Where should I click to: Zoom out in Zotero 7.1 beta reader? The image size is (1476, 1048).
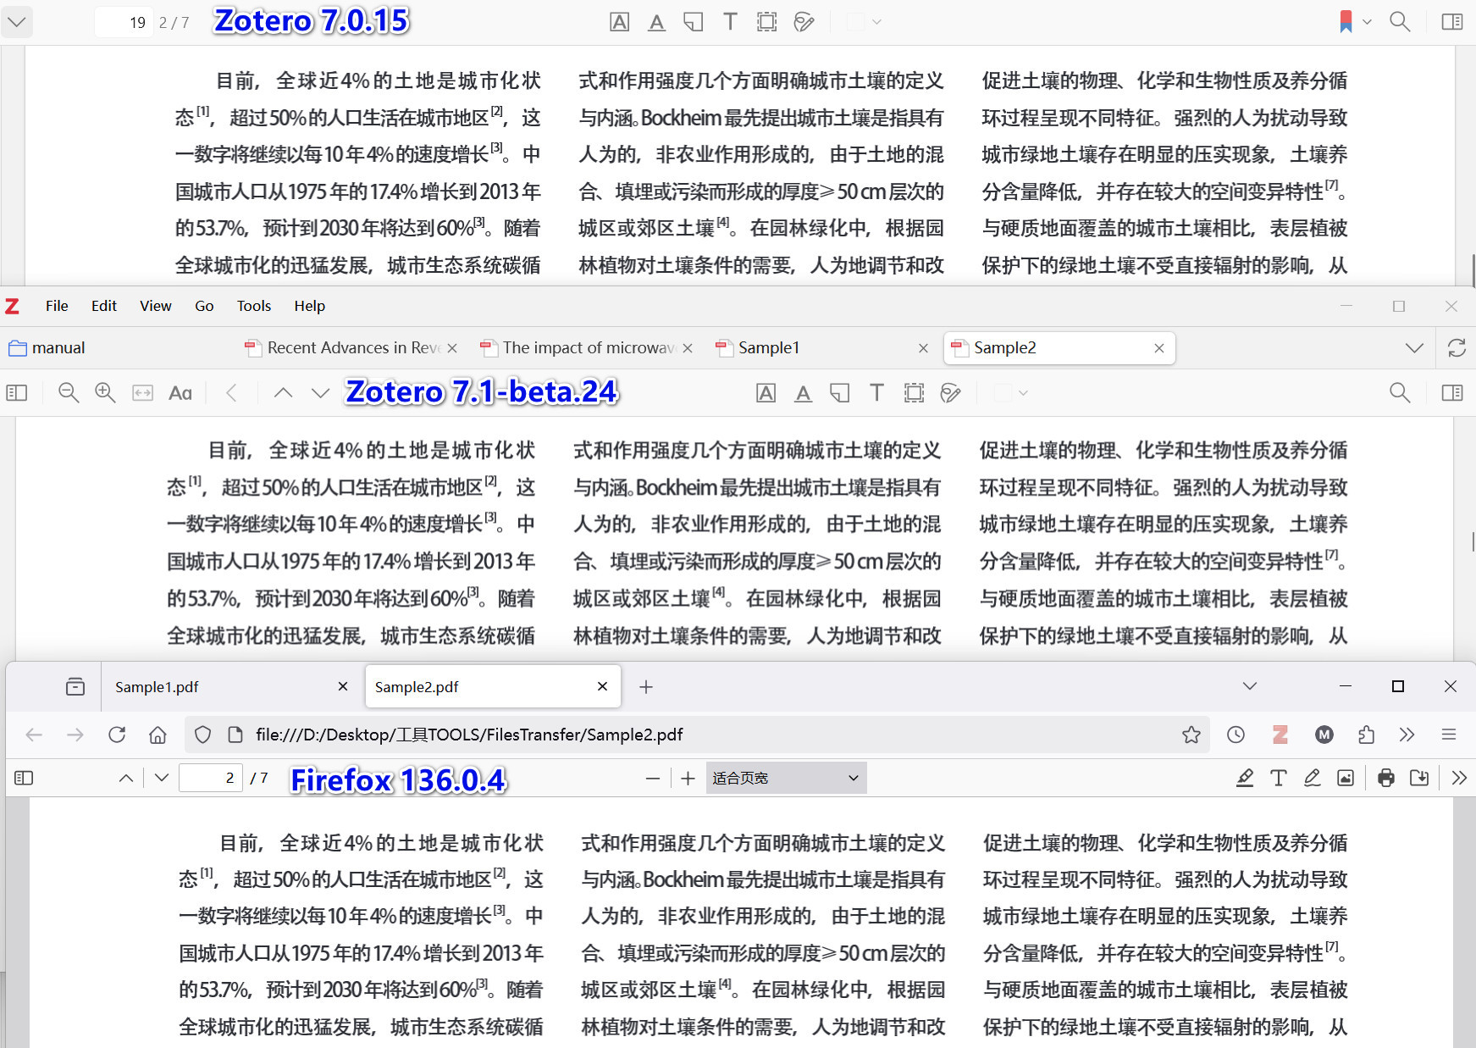pos(69,393)
